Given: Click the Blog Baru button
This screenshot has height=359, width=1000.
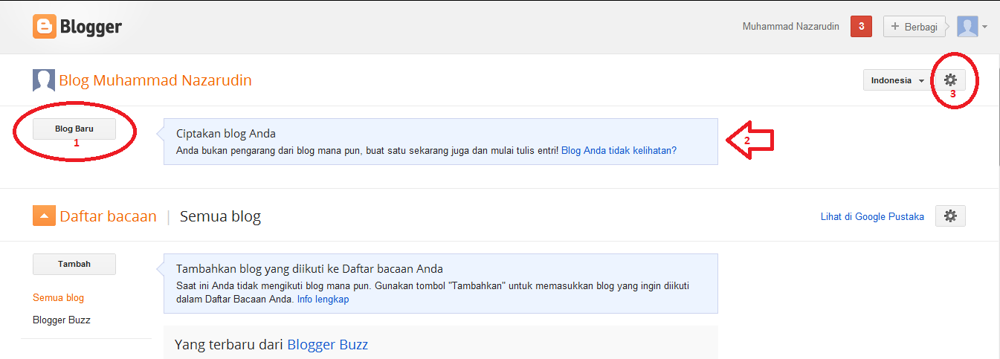Looking at the screenshot, I should tap(74, 129).
